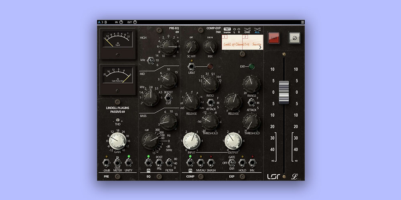The width and height of the screenshot is (401, 200).
Task: Select channel slot 2 on the note
Action: tap(245, 37)
